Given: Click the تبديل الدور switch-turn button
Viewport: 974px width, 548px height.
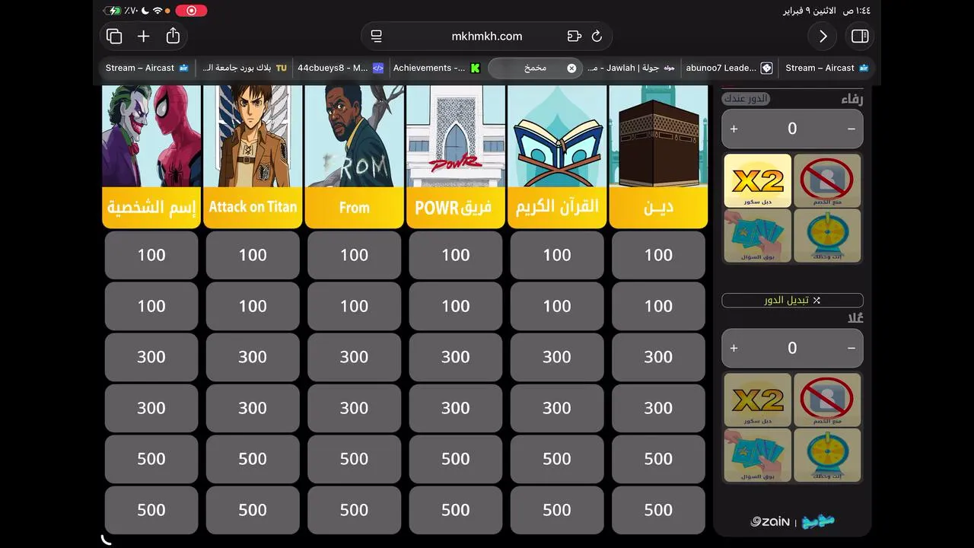Looking at the screenshot, I should tap(792, 300).
